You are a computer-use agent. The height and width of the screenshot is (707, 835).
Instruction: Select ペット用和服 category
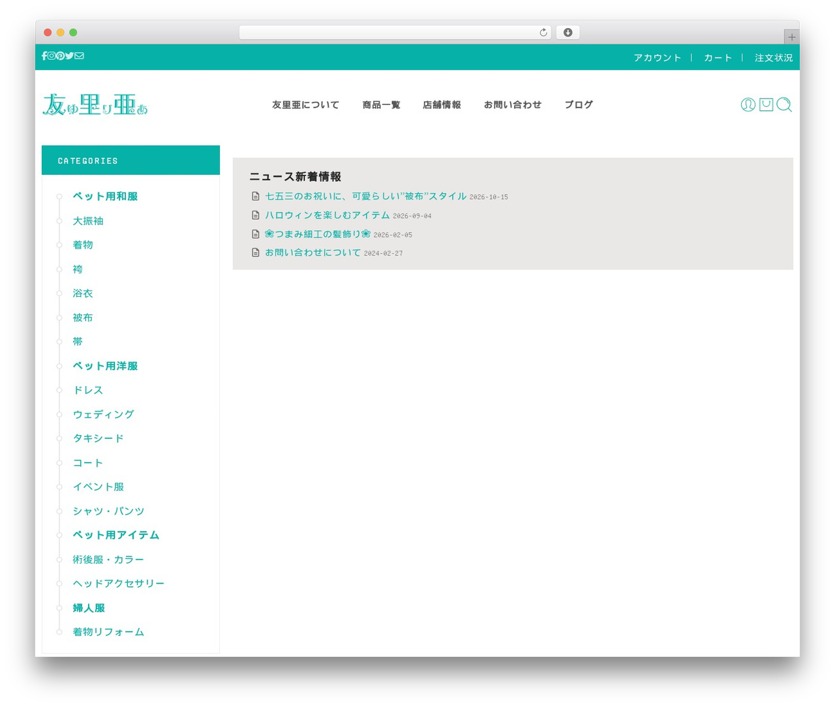click(105, 196)
